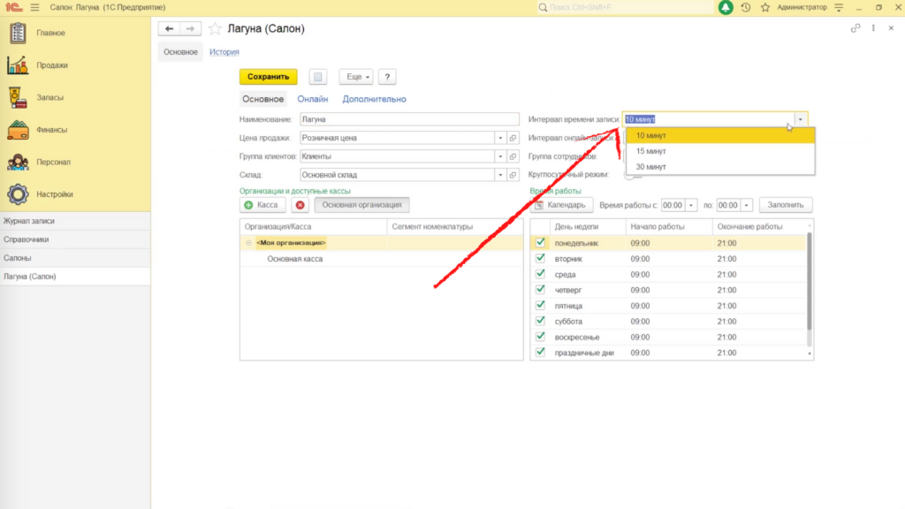Open Справочники in the sidebar
This screenshot has width=905, height=509.
75,239
